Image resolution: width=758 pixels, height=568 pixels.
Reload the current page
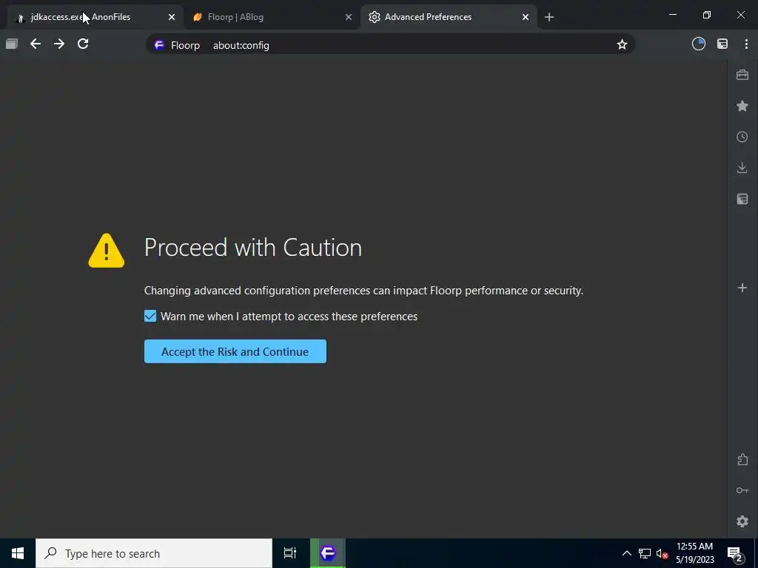pyautogui.click(x=83, y=44)
